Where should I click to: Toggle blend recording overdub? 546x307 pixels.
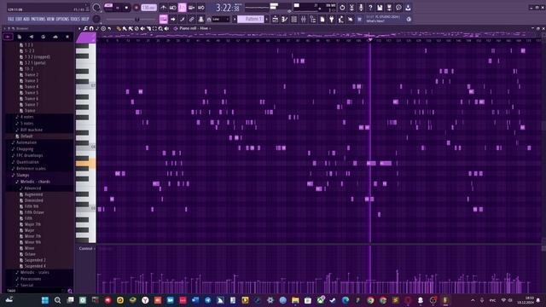(x=191, y=8)
